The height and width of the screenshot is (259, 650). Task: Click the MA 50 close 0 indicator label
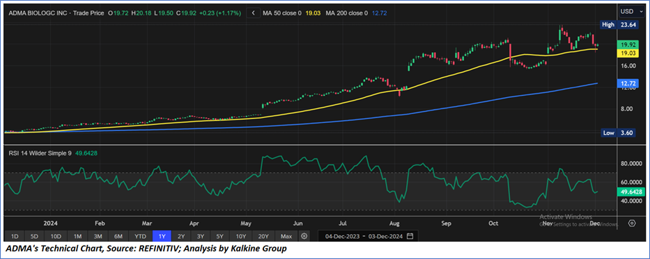(x=282, y=13)
